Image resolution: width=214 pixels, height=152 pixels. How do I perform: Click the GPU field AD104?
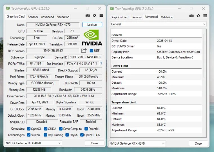tap(38, 31)
